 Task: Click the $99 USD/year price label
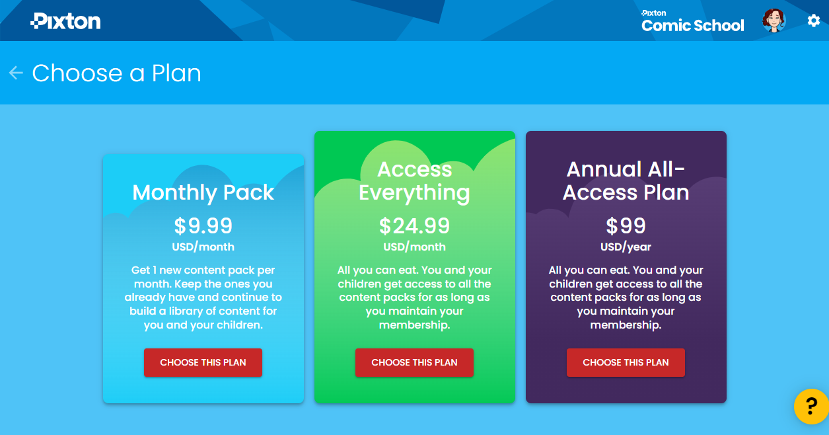pyautogui.click(x=626, y=231)
